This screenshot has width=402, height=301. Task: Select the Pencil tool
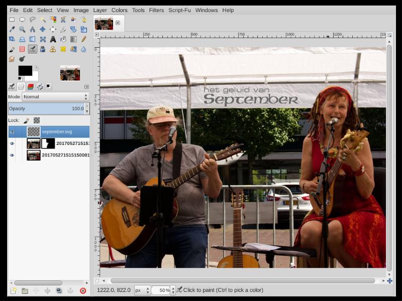click(83, 39)
